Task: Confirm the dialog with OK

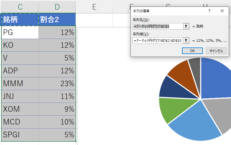Action: coord(192,51)
